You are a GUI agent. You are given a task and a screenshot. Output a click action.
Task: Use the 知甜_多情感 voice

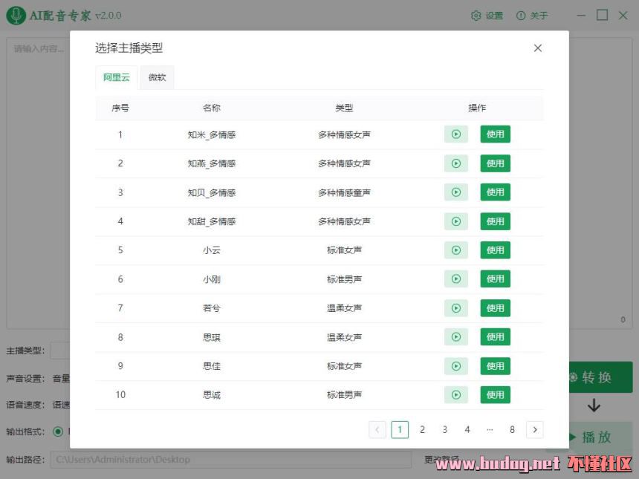click(x=495, y=221)
